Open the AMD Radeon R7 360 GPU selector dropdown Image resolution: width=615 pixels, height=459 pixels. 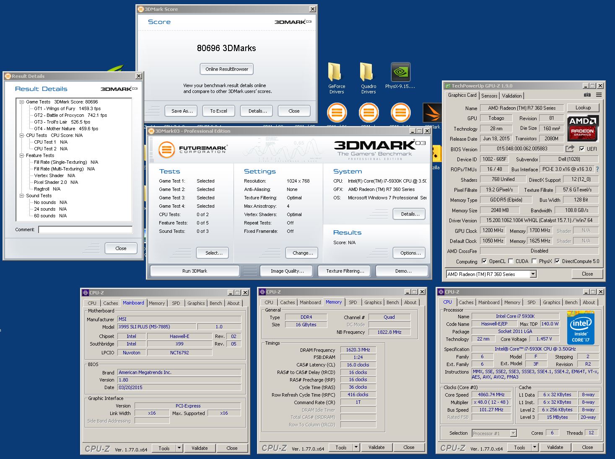click(533, 274)
